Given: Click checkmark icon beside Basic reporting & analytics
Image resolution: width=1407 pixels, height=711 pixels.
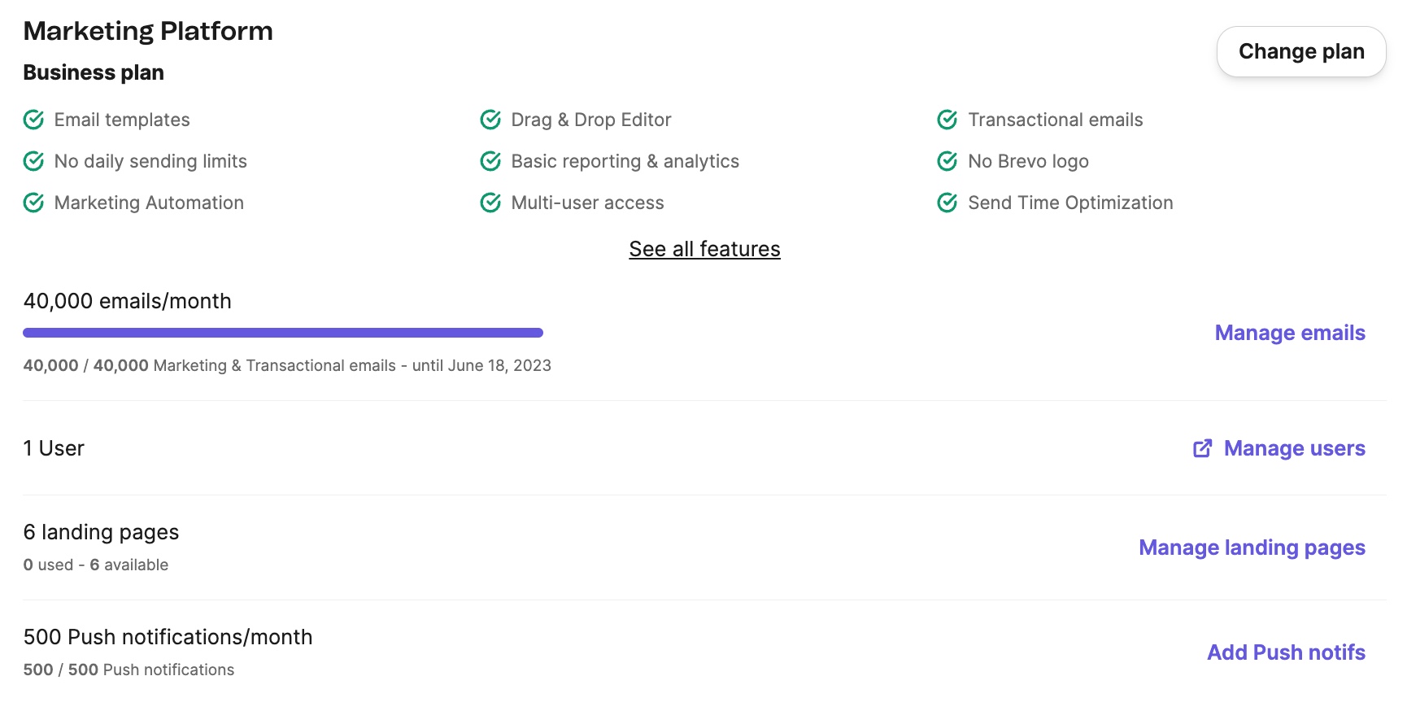Looking at the screenshot, I should click(490, 161).
